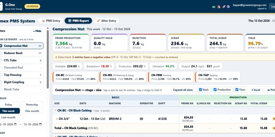The image size is (275, 137).
Task: Expand the CN-3/4" size row
Action: coord(57,119)
